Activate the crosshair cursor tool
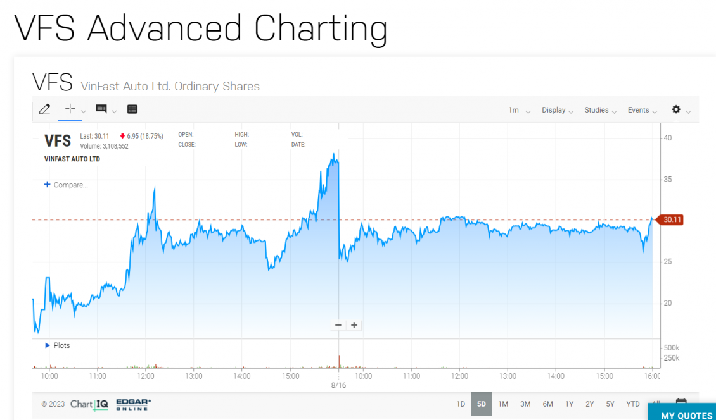Image resolution: width=716 pixels, height=420 pixels. click(70, 109)
